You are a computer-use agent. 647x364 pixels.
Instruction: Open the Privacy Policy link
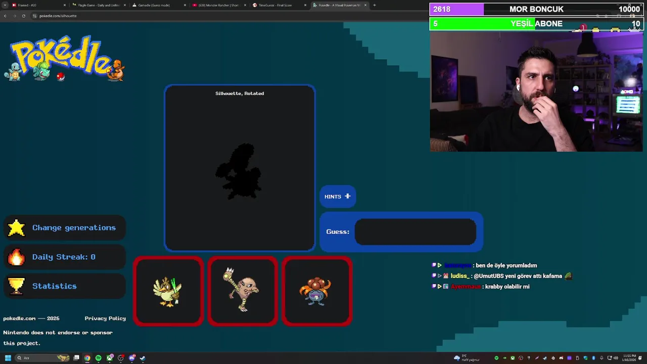pyautogui.click(x=105, y=318)
